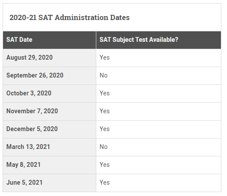Click Yes in the August 29 row
Viewport: 227px width, 196px height.
(105, 57)
